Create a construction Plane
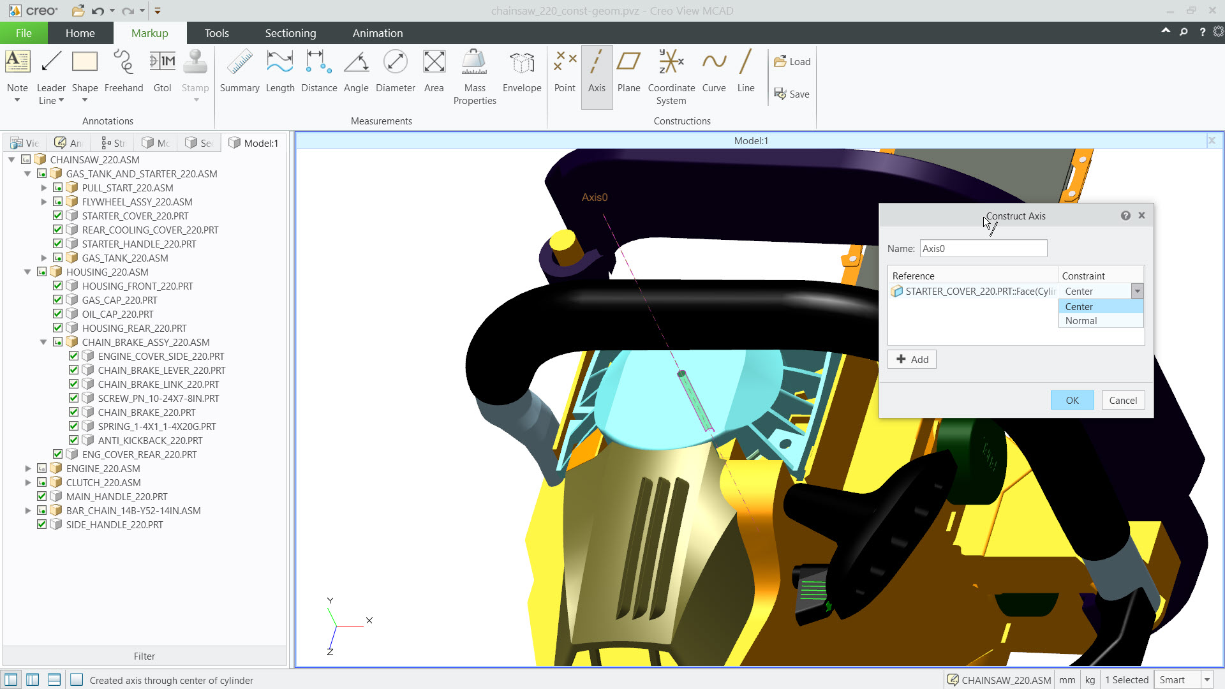 (628, 71)
